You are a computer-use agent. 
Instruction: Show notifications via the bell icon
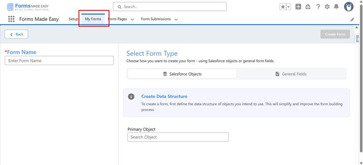click(x=336, y=7)
